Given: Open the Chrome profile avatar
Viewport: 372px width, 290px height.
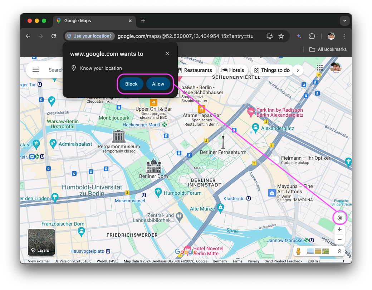Looking at the screenshot, I should click(x=331, y=36).
